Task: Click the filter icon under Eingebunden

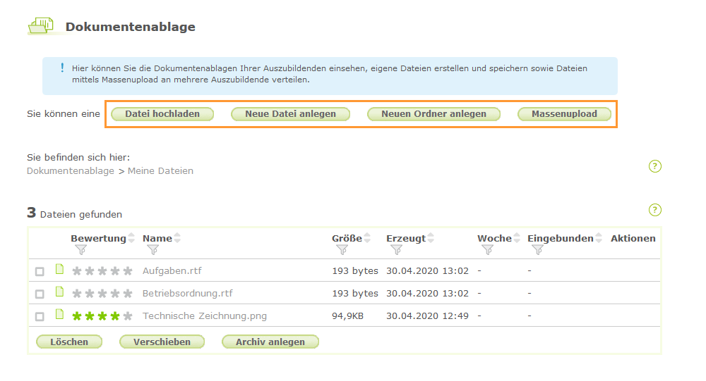Action: 537,249
